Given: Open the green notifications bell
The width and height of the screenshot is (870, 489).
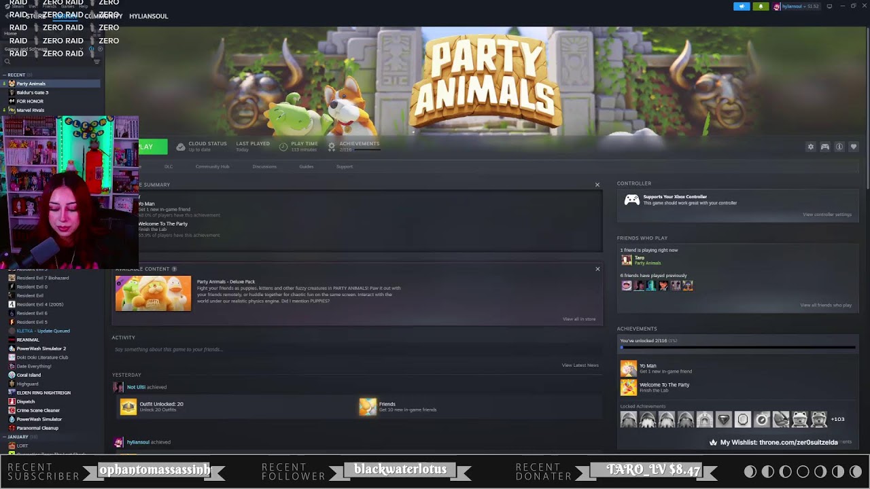Looking at the screenshot, I should (761, 6).
